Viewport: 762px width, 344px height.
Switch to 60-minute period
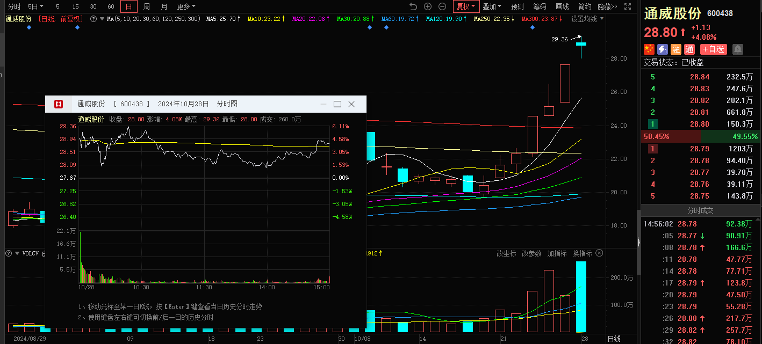click(111, 6)
